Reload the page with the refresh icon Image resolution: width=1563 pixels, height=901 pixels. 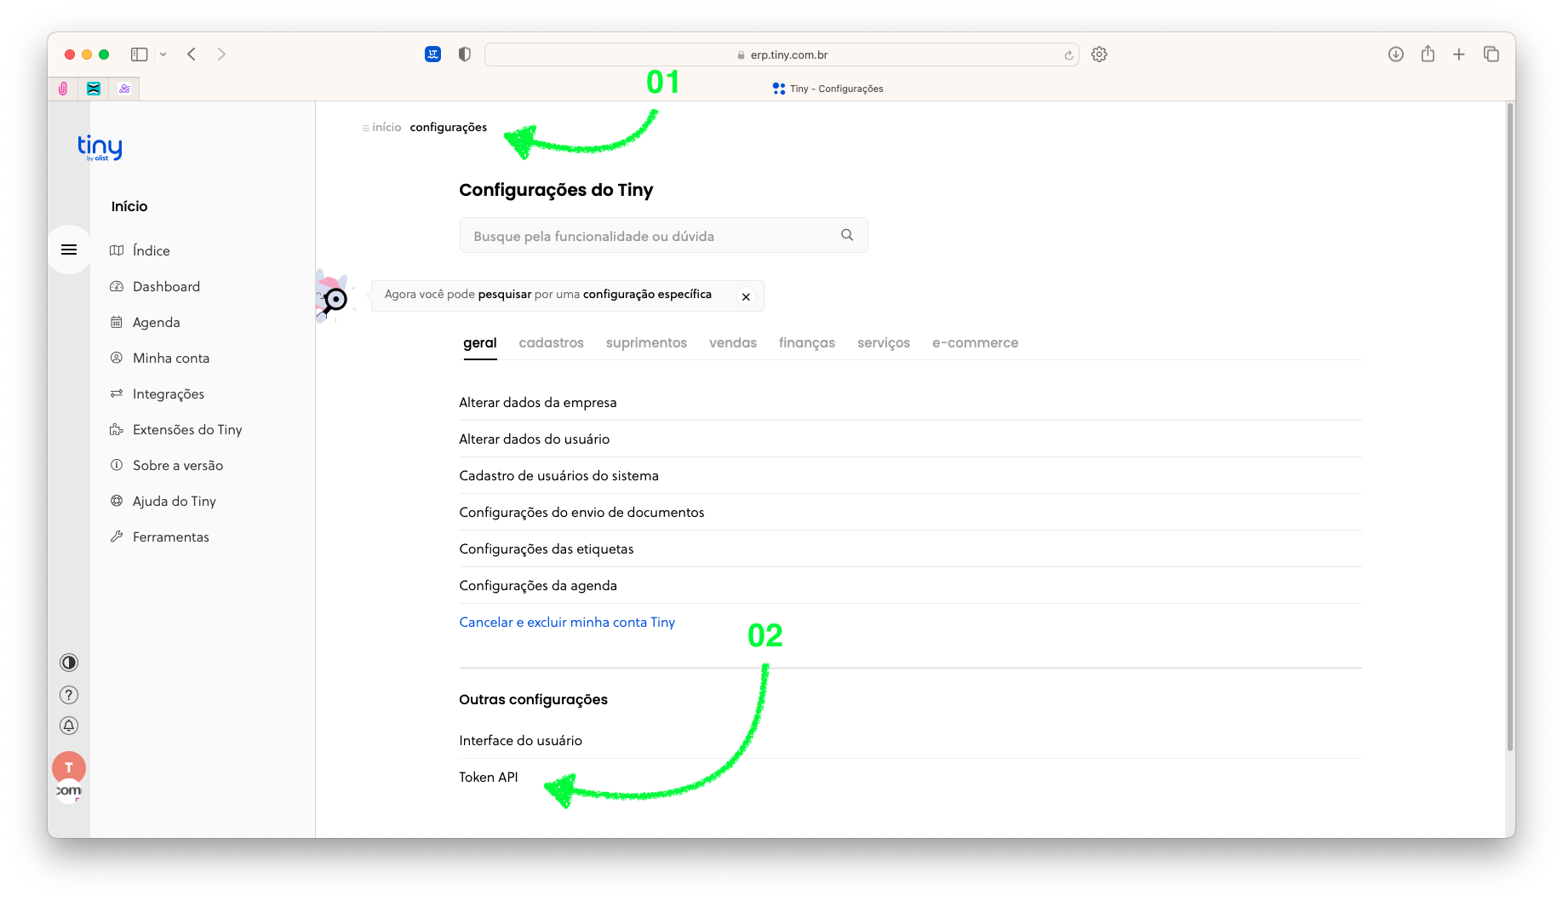click(x=1068, y=55)
